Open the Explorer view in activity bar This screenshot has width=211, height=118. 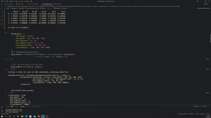2,4
